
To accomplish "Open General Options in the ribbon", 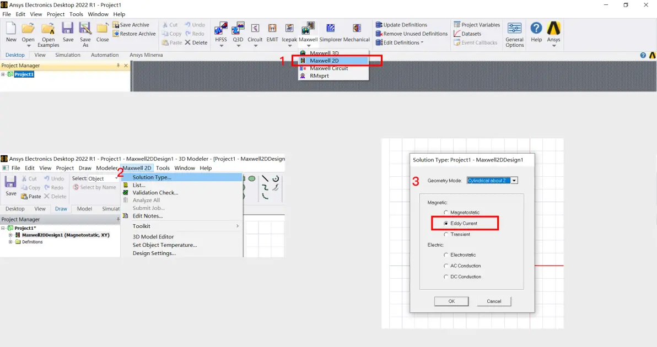I will [x=515, y=34].
